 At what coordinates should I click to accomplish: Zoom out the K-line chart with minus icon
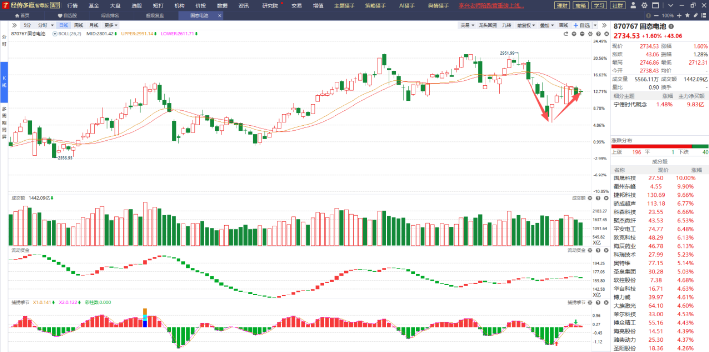click(x=582, y=34)
